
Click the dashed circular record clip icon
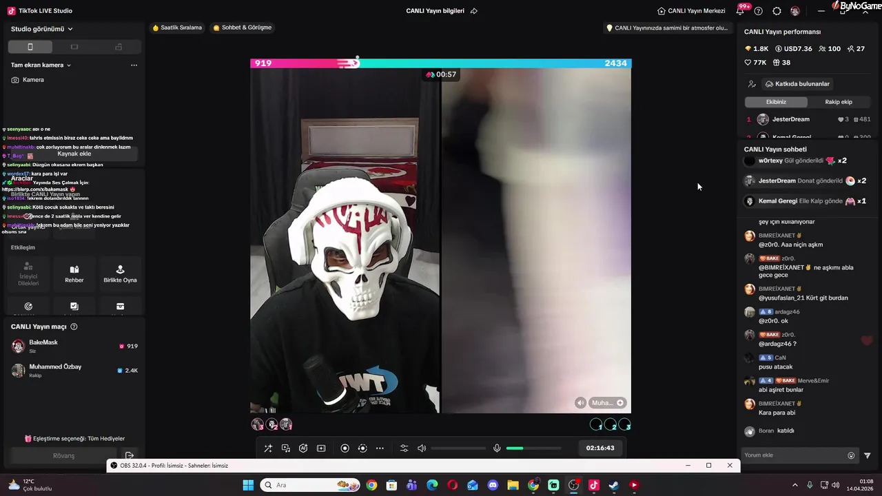tap(362, 448)
